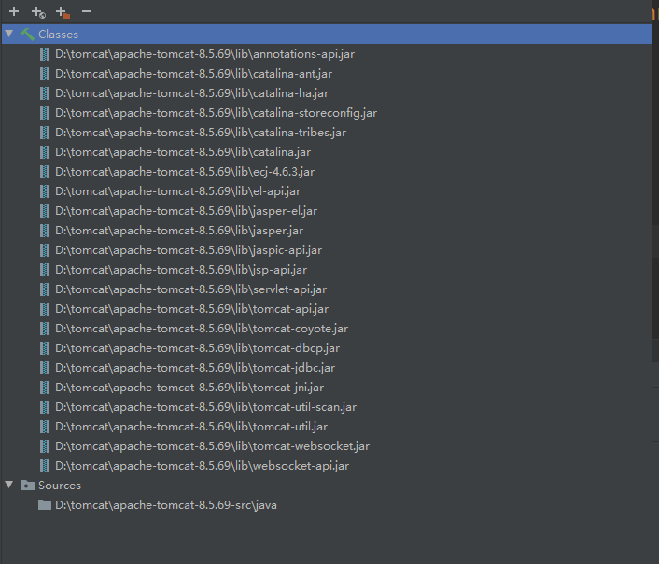Click jar icon beside tomcat-websocket.jar
The width and height of the screenshot is (659, 564).
(x=45, y=446)
